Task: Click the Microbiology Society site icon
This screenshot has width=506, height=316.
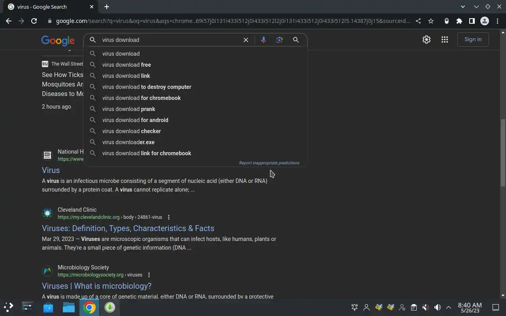Action: tap(47, 271)
